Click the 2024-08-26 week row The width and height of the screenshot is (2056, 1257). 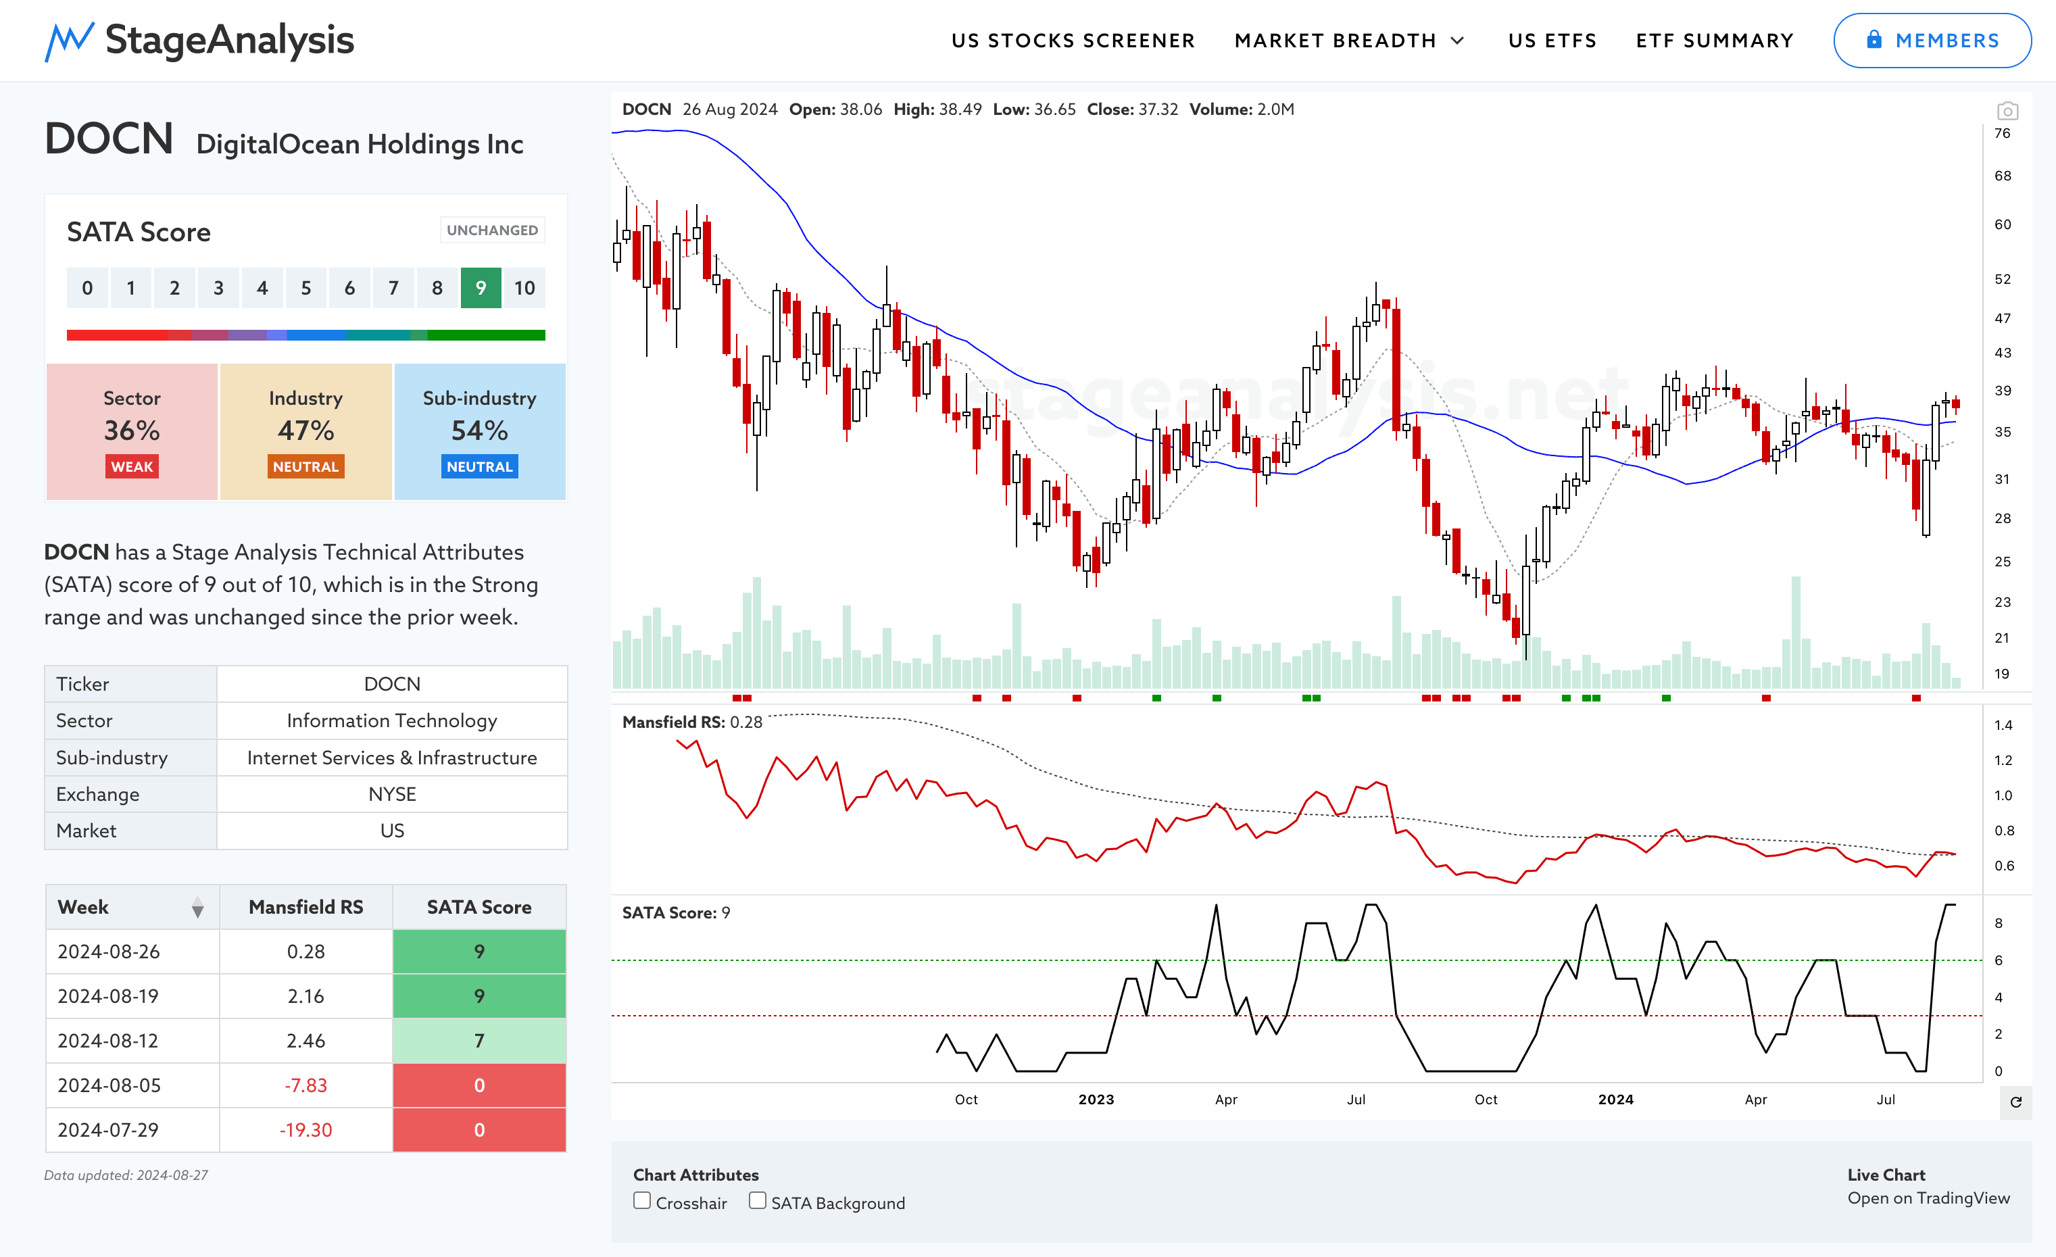(x=305, y=952)
